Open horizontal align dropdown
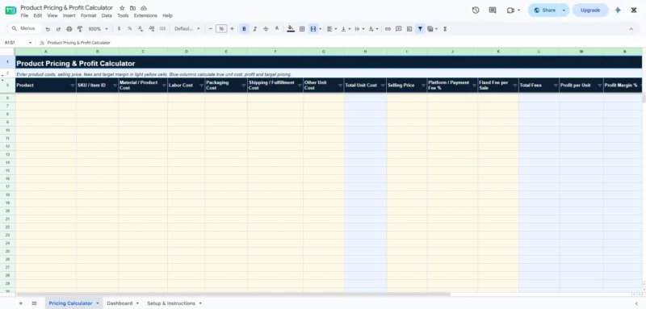Viewport: 646px width, 309px height. pos(332,29)
